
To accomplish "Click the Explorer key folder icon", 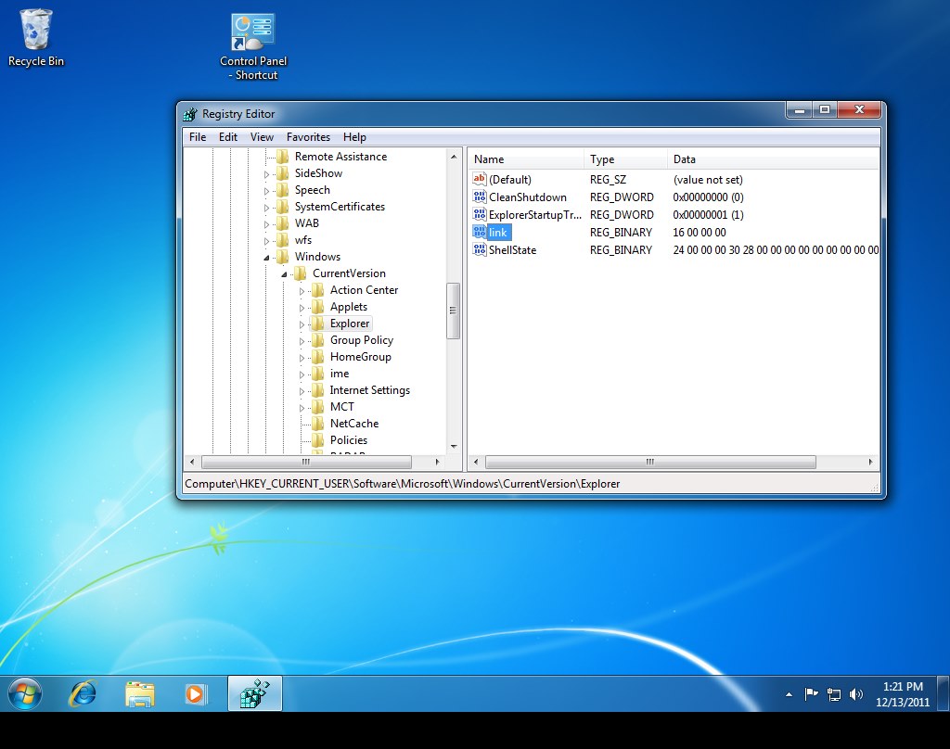I will pyautogui.click(x=317, y=324).
